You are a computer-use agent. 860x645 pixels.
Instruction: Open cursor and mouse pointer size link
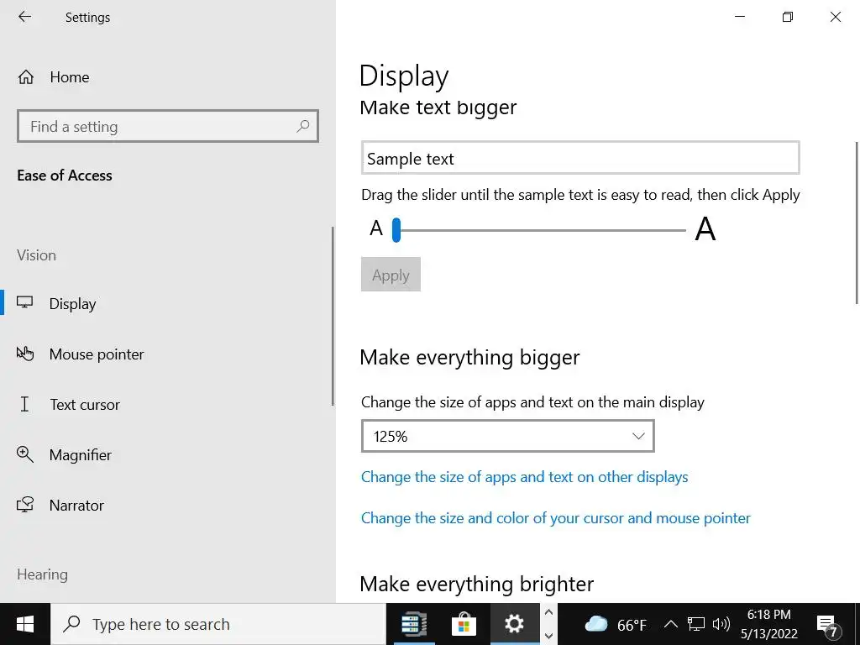pos(556,518)
